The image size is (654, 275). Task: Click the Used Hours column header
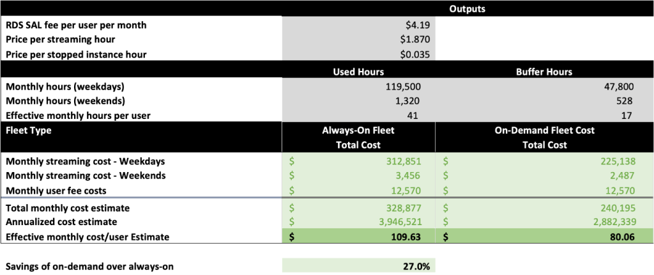click(x=358, y=70)
